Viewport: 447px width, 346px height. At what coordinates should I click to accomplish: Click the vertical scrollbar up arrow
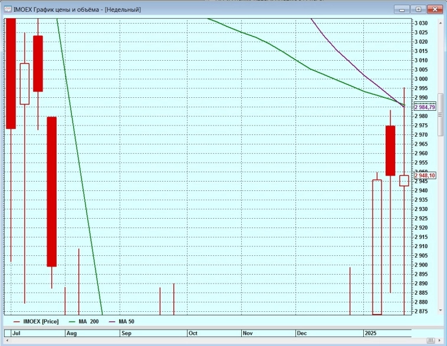point(441,21)
